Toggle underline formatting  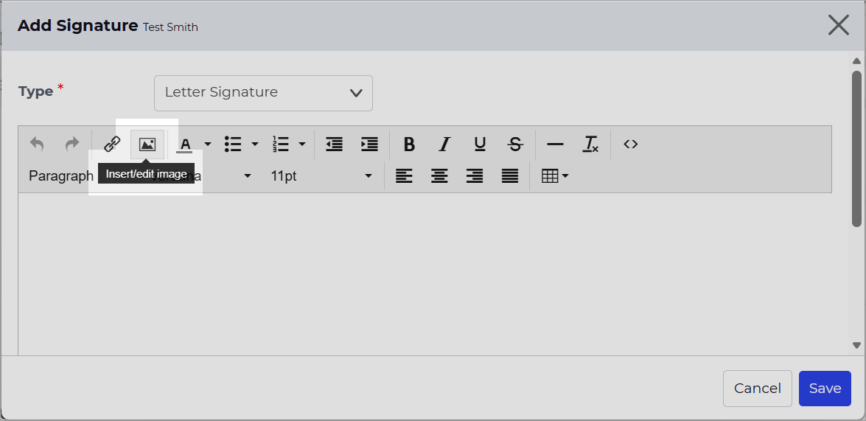pyautogui.click(x=480, y=145)
